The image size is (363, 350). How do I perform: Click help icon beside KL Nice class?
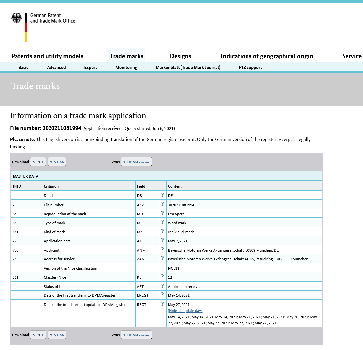click(x=162, y=277)
